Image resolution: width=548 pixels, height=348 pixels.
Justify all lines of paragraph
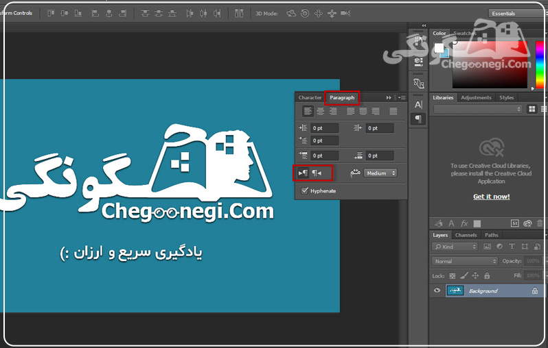[x=393, y=111]
